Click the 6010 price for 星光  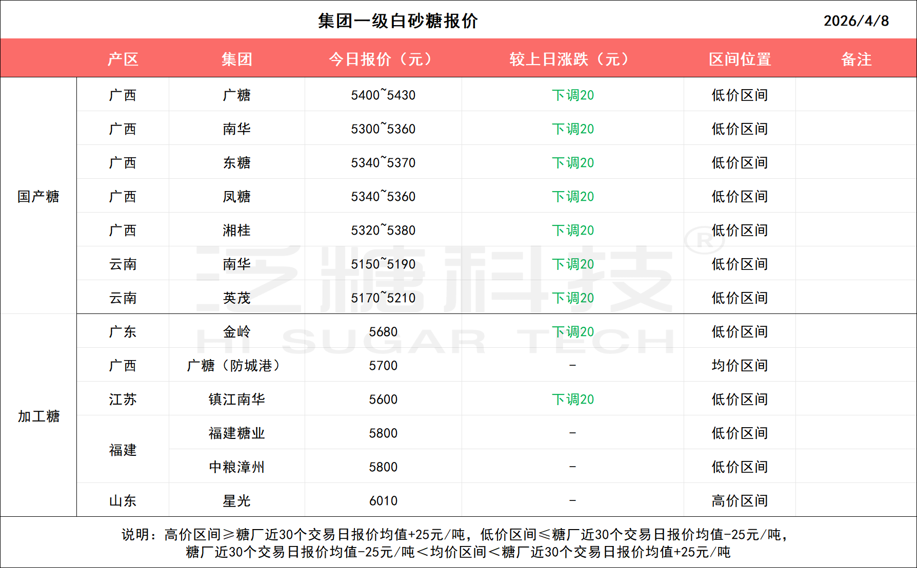pos(383,501)
